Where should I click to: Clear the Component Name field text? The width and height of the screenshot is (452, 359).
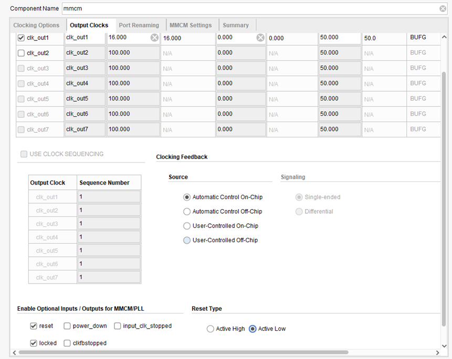tap(443, 8)
